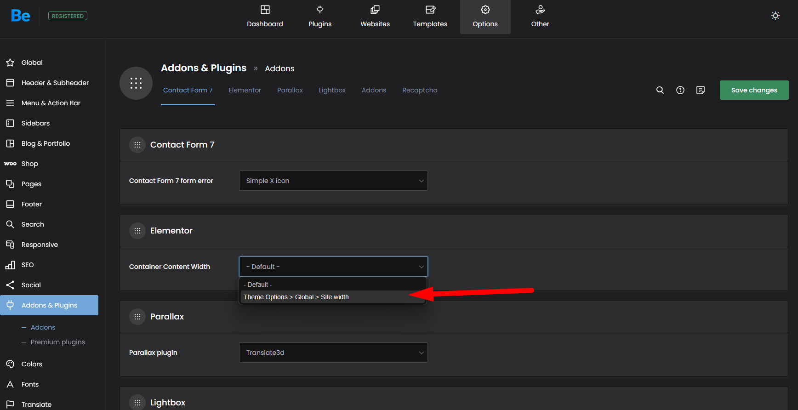Open Colors in the sidebar
The width and height of the screenshot is (798, 410).
[32, 364]
